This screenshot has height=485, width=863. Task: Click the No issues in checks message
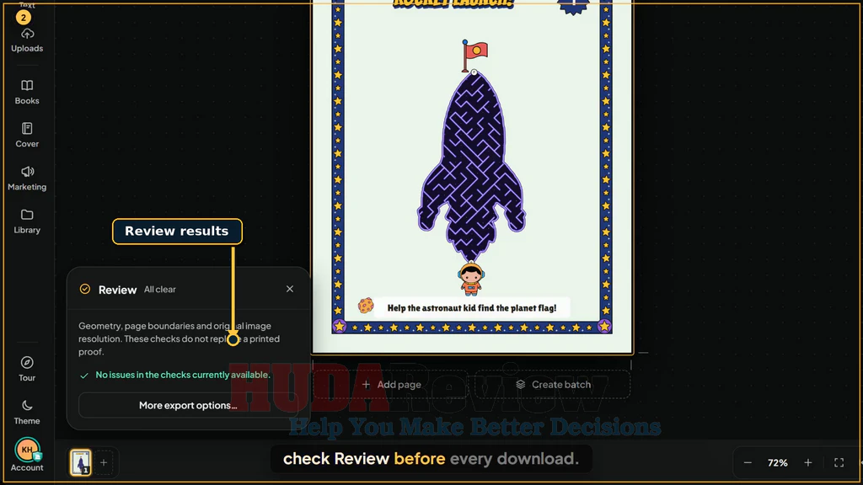(x=183, y=375)
